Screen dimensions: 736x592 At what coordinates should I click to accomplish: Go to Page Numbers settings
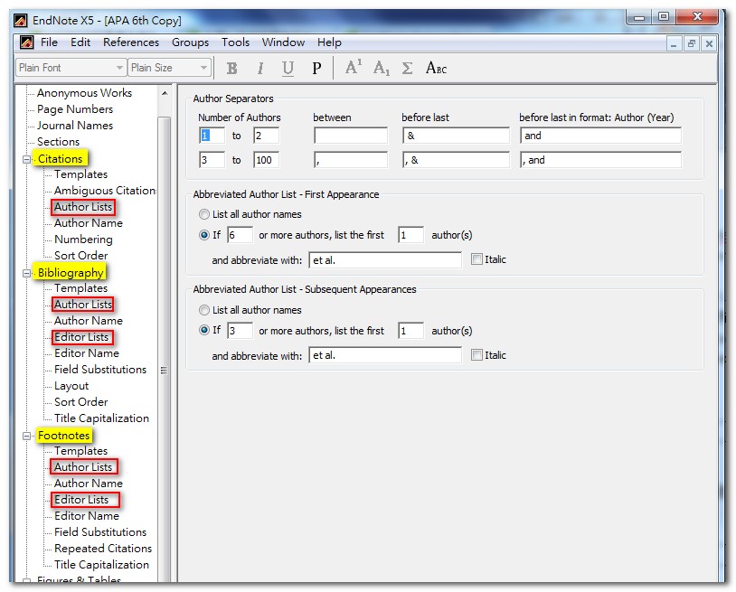(x=75, y=109)
